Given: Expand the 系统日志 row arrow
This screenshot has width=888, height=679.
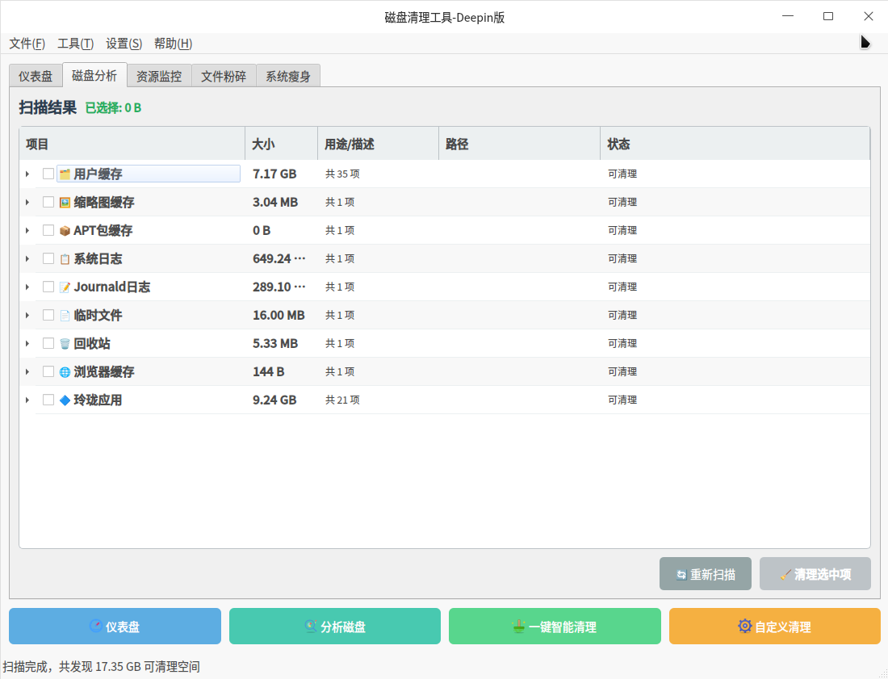Looking at the screenshot, I should [x=27, y=258].
